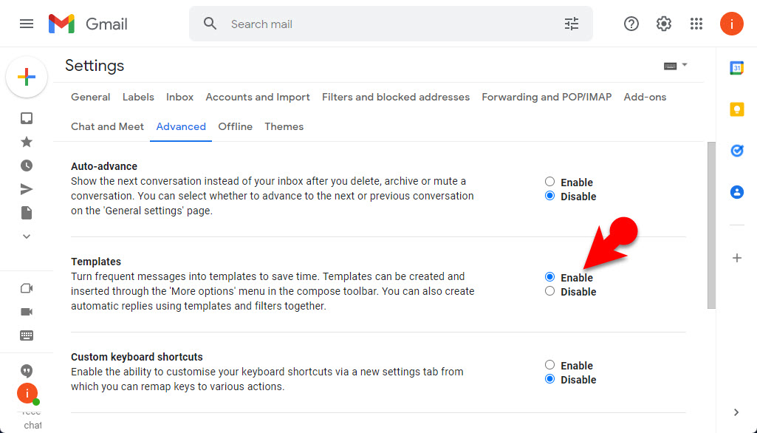Open Google Calendar side panel icon
The width and height of the screenshot is (757, 433).
[x=737, y=68]
